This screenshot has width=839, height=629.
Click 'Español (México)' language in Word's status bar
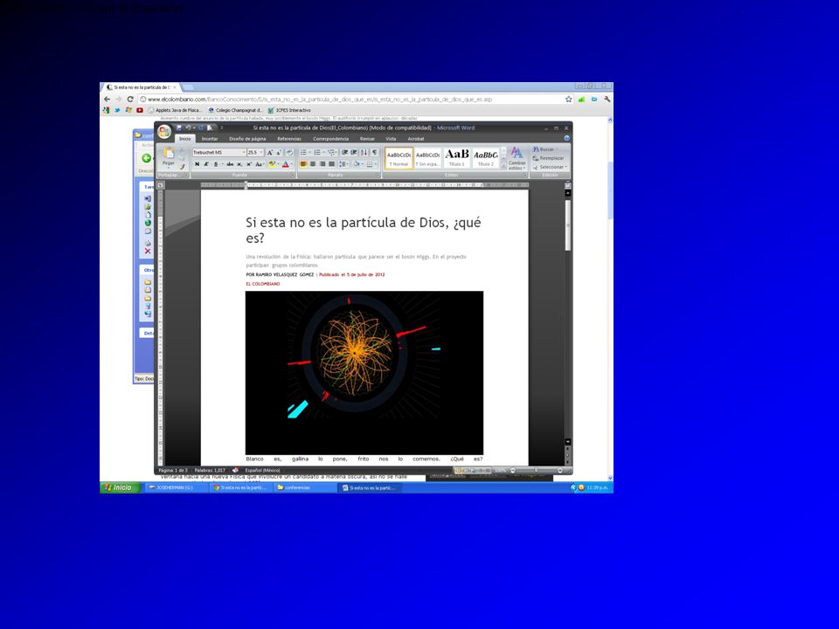(x=262, y=470)
